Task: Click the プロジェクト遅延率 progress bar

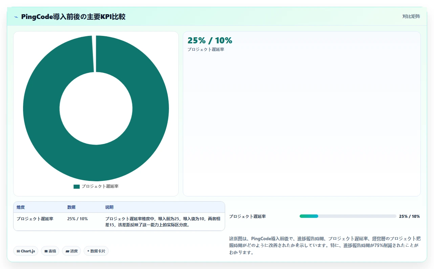Action: [348, 216]
